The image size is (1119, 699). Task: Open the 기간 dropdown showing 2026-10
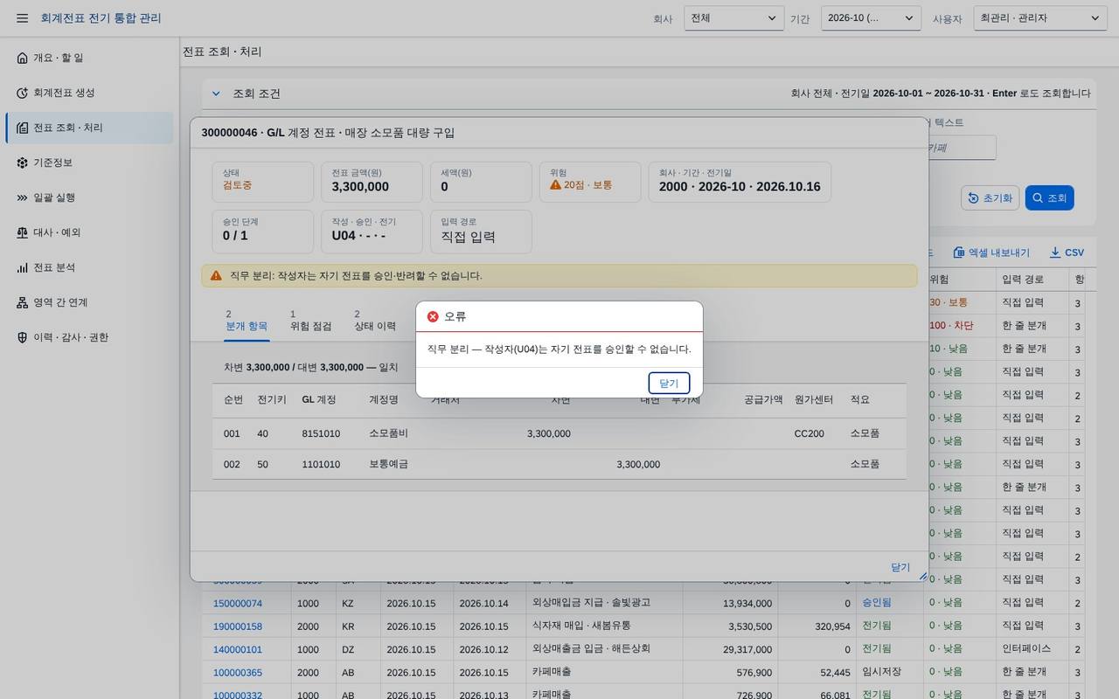click(871, 18)
